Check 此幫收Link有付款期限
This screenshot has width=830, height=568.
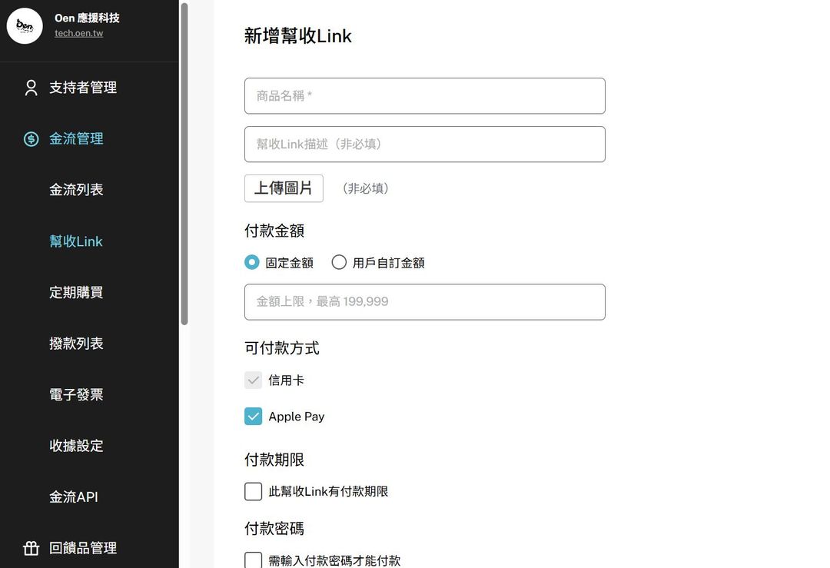[x=253, y=490]
